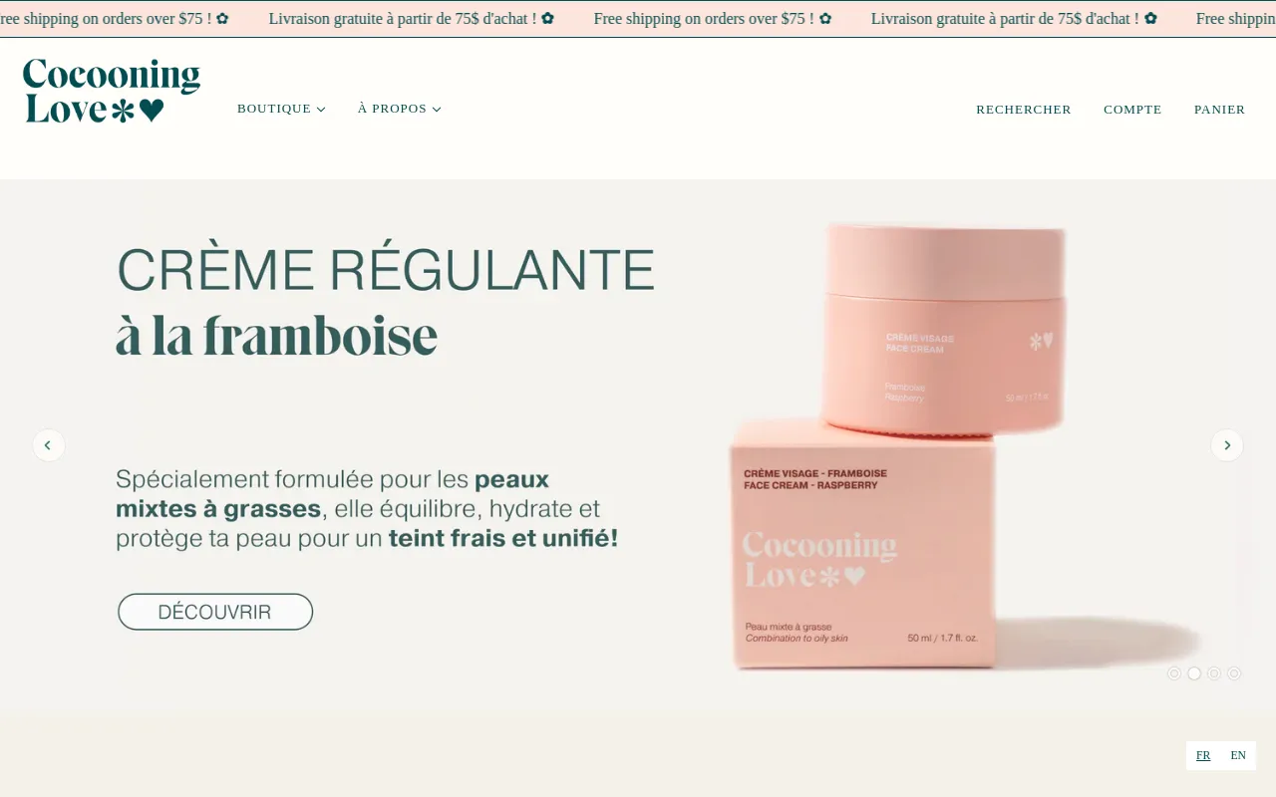This screenshot has height=797, width=1276.
Task: Select the second carousel dot
Action: click(x=1194, y=673)
